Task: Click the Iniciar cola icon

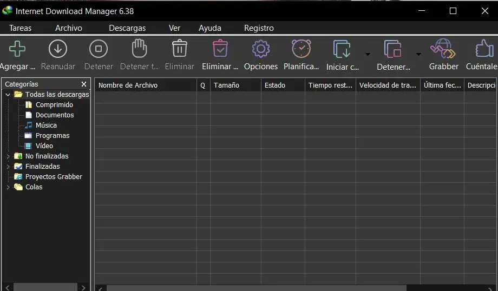Action: point(342,49)
